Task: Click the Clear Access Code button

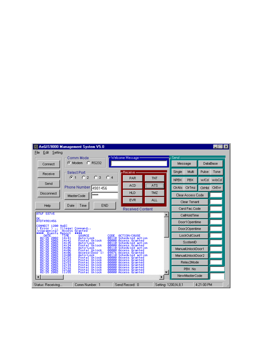Action: tap(190, 195)
